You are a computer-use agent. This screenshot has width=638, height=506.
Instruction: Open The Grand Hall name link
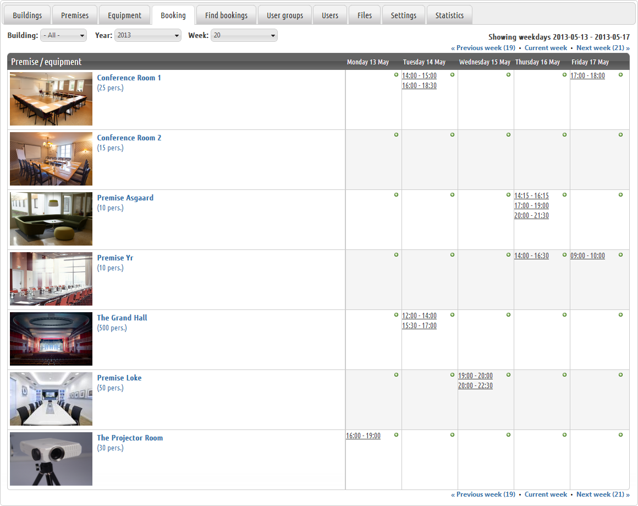122,318
